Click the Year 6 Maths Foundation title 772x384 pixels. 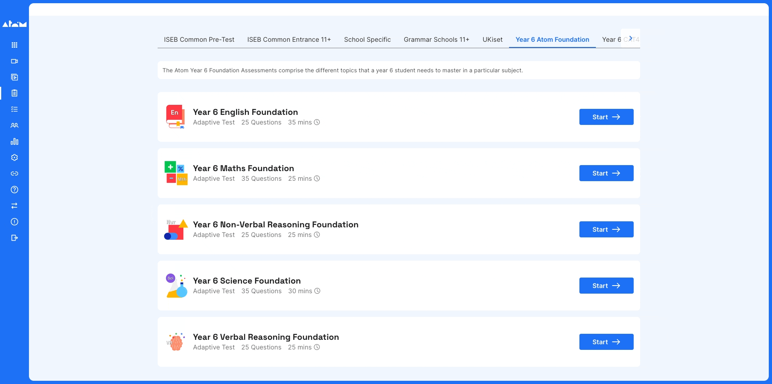(243, 168)
